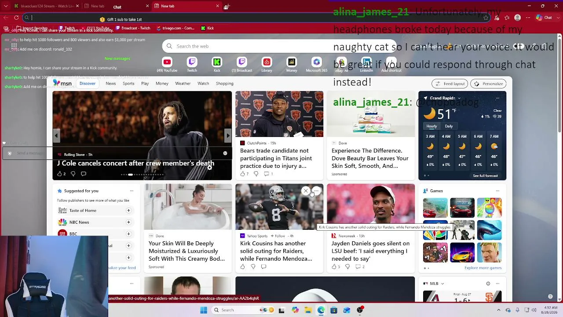
Task: Follow BBC publisher
Action: pos(128,234)
